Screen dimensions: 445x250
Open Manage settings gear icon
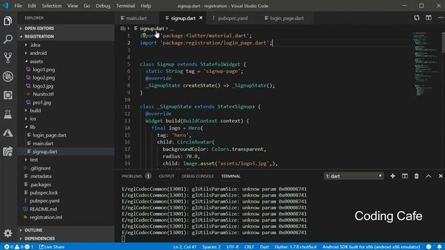pos(8,233)
